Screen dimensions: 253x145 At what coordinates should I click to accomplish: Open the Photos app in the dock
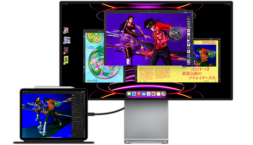tap(153, 94)
